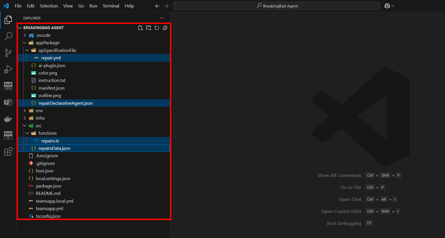Open the Terminal menu
The image size is (445, 238).
(x=111, y=6)
